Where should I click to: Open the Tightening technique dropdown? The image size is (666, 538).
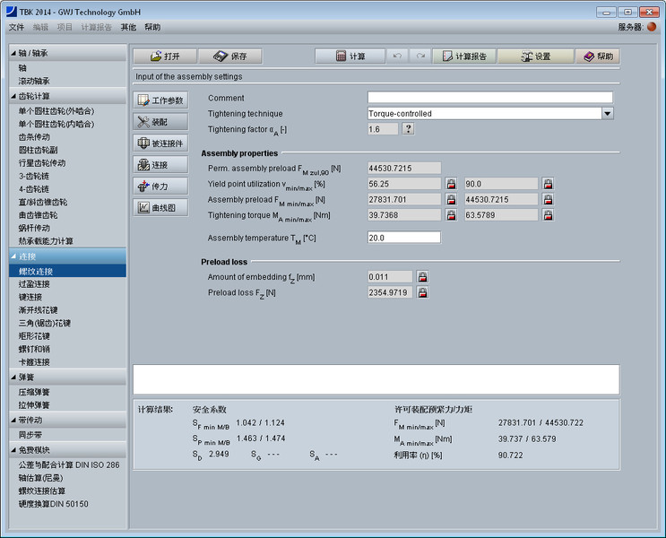click(607, 114)
